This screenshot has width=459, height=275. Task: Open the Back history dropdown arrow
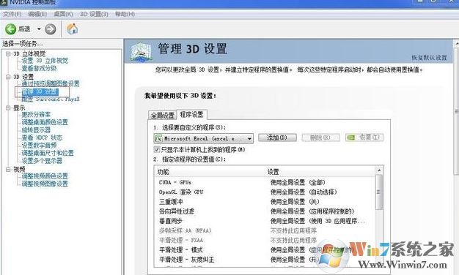[39, 29]
